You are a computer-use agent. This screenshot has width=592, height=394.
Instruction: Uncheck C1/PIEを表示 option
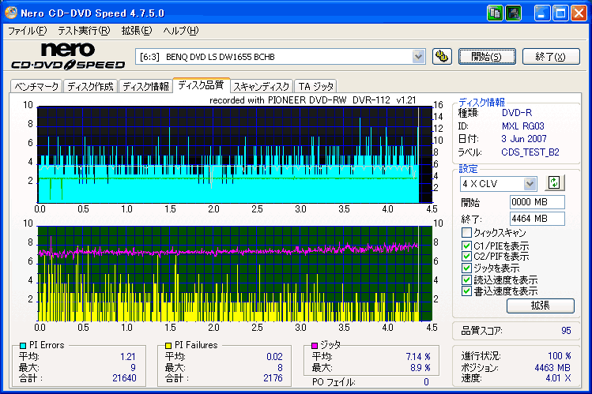click(x=466, y=245)
